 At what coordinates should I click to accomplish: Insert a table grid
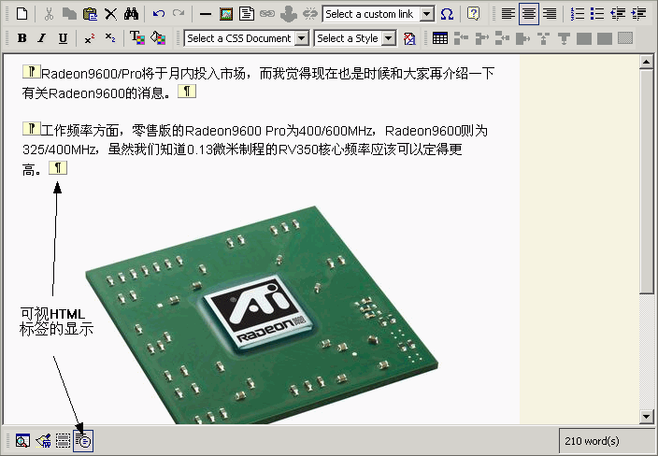pyautogui.click(x=440, y=38)
